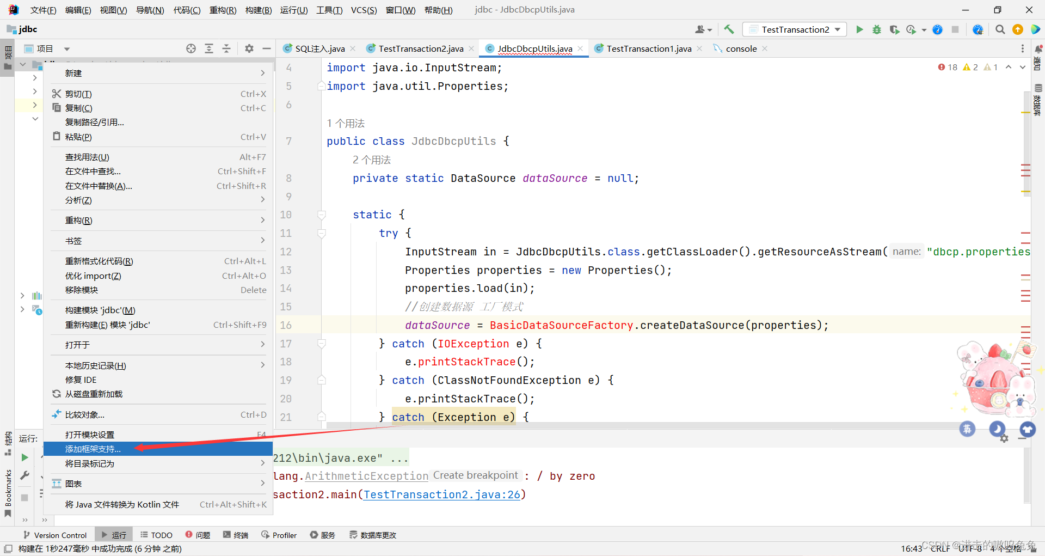Image resolution: width=1045 pixels, height=556 pixels.
Task: Open the run configuration dropdown TestTransaction2
Action: [795, 29]
